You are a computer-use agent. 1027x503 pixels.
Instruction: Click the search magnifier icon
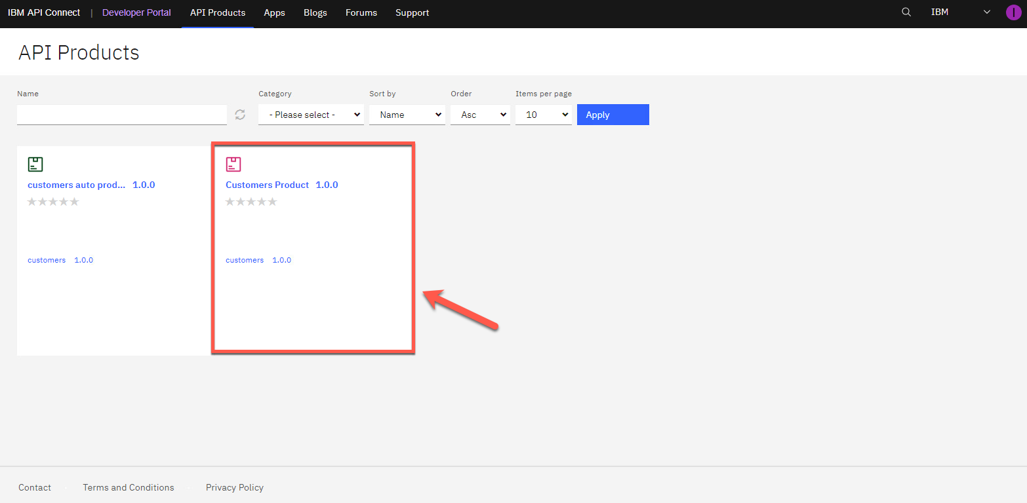(x=906, y=12)
